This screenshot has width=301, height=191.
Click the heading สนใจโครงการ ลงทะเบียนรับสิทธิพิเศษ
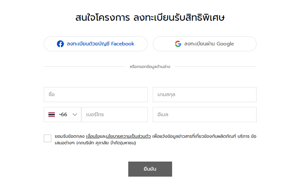[150, 18]
